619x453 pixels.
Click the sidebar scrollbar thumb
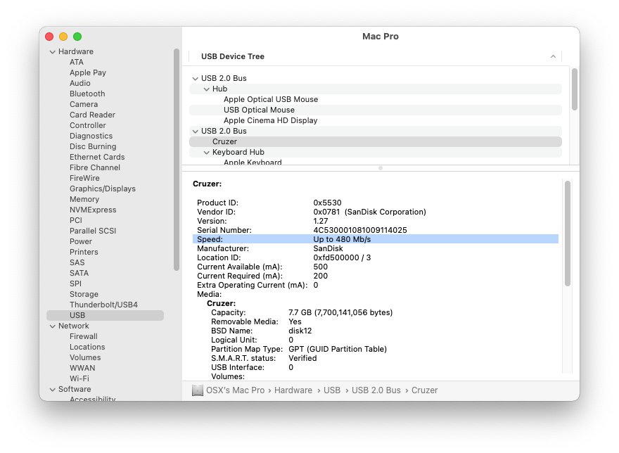[177, 160]
